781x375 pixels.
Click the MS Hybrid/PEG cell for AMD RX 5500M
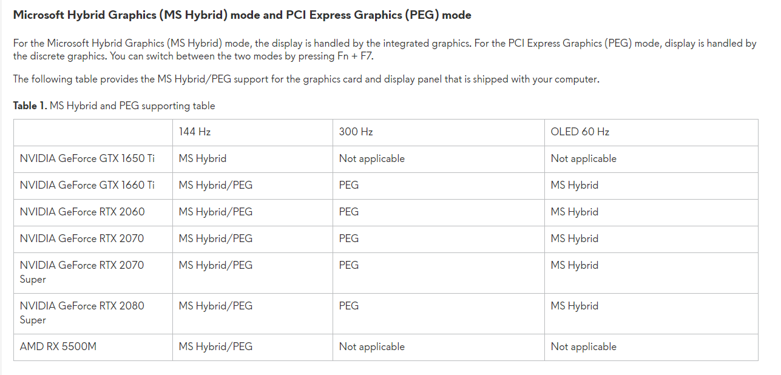coord(215,346)
